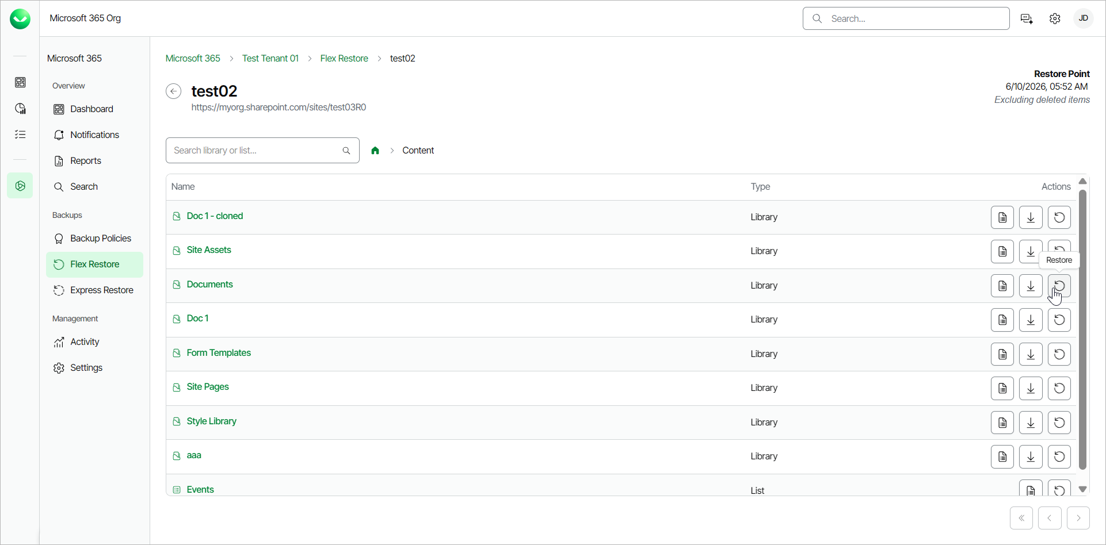Restore icon for Style Library row
Viewport: 1106px width, 545px height.
(1059, 423)
